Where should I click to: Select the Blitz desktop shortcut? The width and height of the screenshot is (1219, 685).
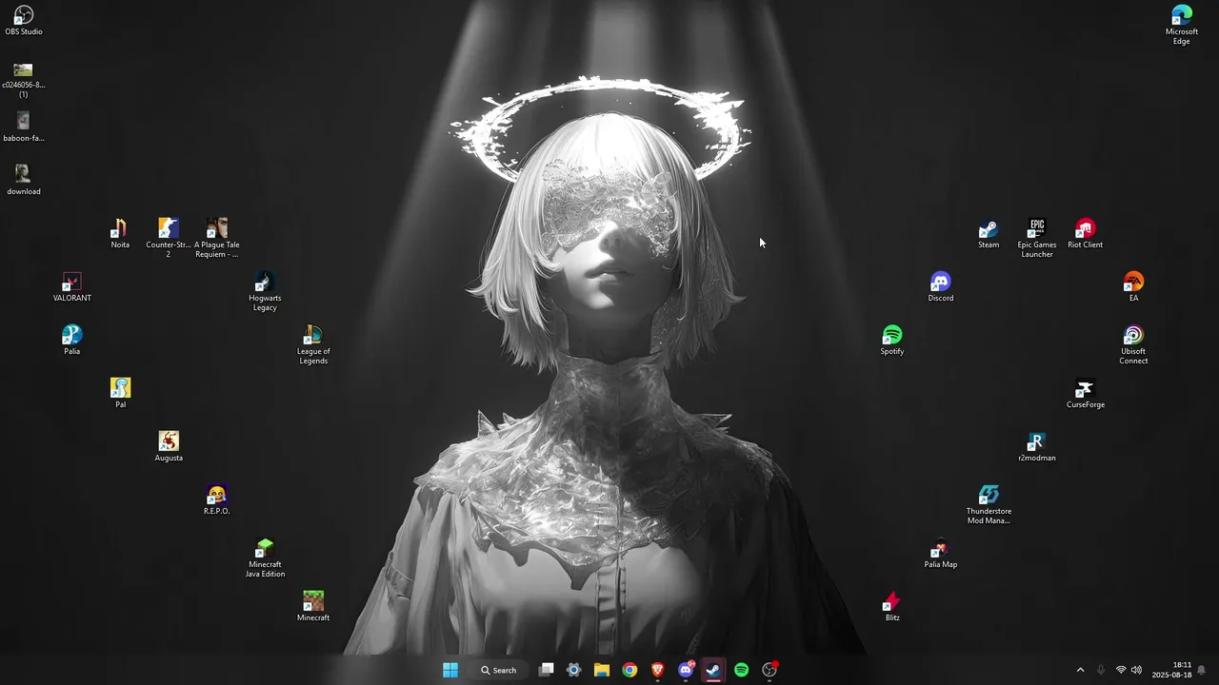coord(892,607)
